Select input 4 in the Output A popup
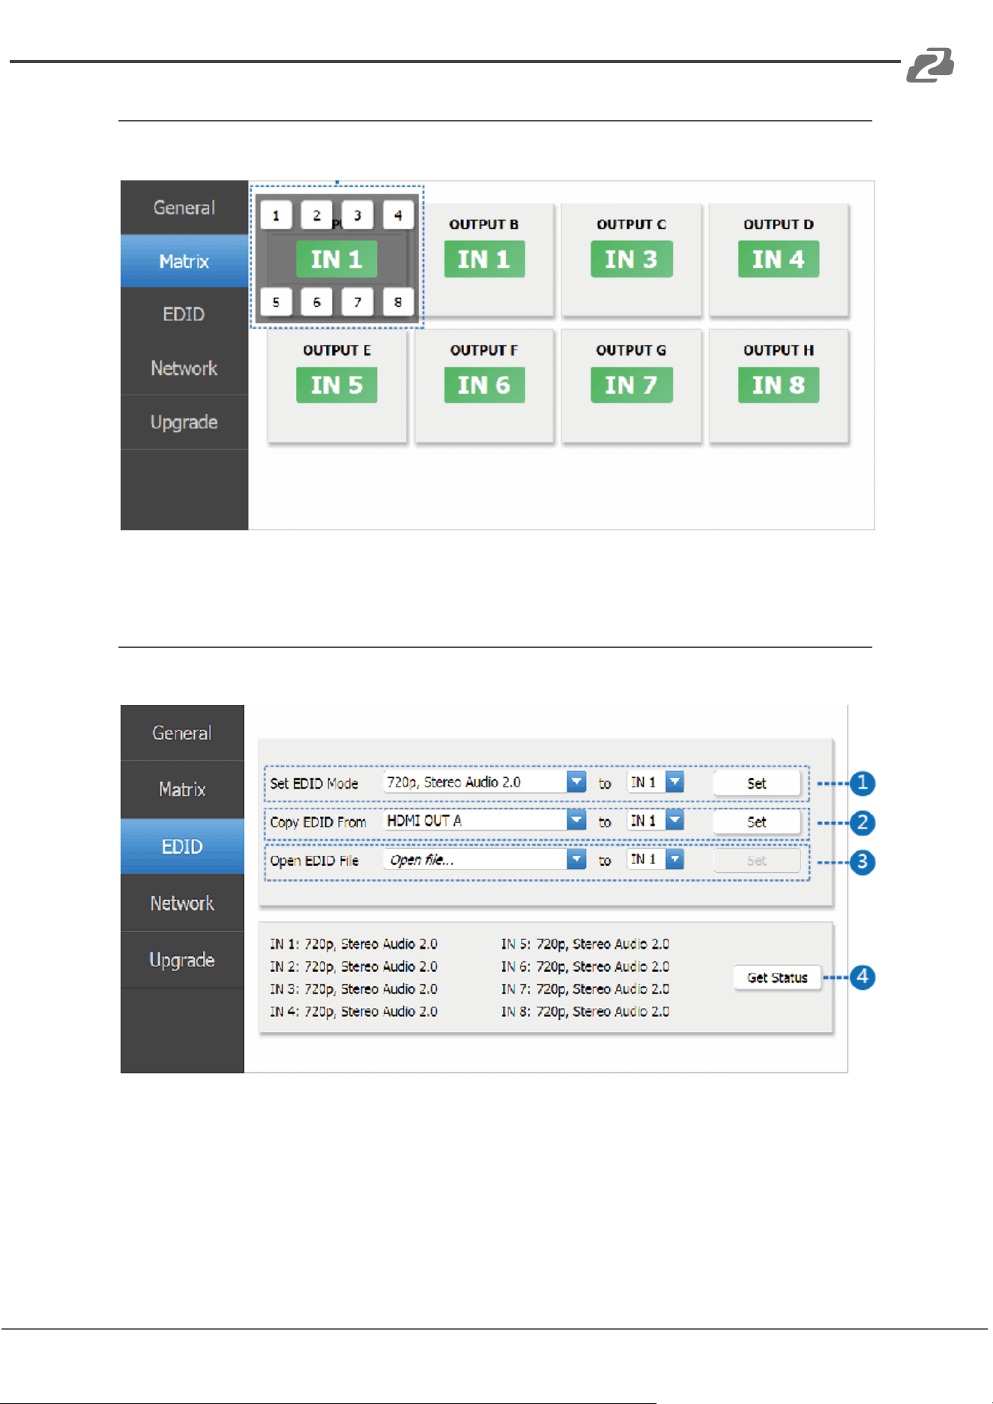The height and width of the screenshot is (1404, 993). tap(398, 215)
